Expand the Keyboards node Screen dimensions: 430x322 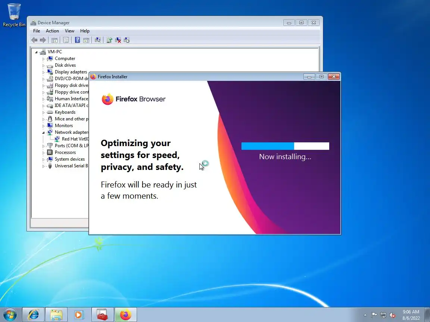(43, 113)
